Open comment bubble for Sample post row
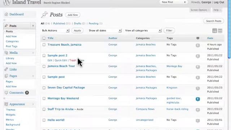Screen dimensions: 231x130 198,78
